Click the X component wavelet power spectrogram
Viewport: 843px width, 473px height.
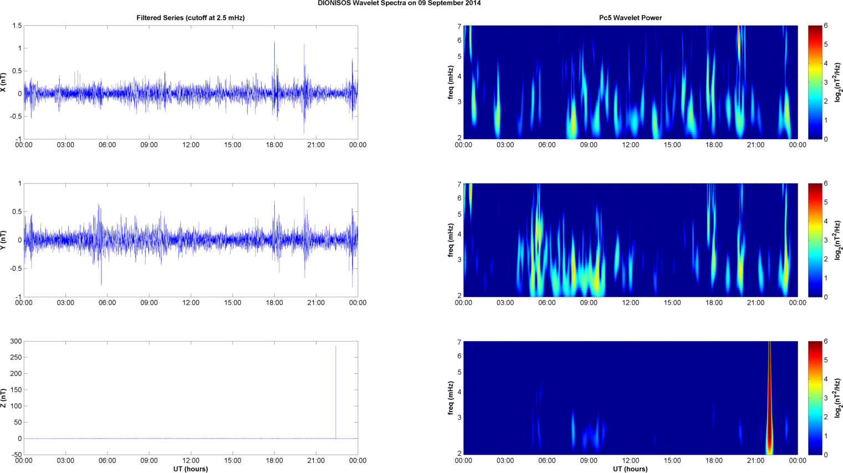(630, 82)
